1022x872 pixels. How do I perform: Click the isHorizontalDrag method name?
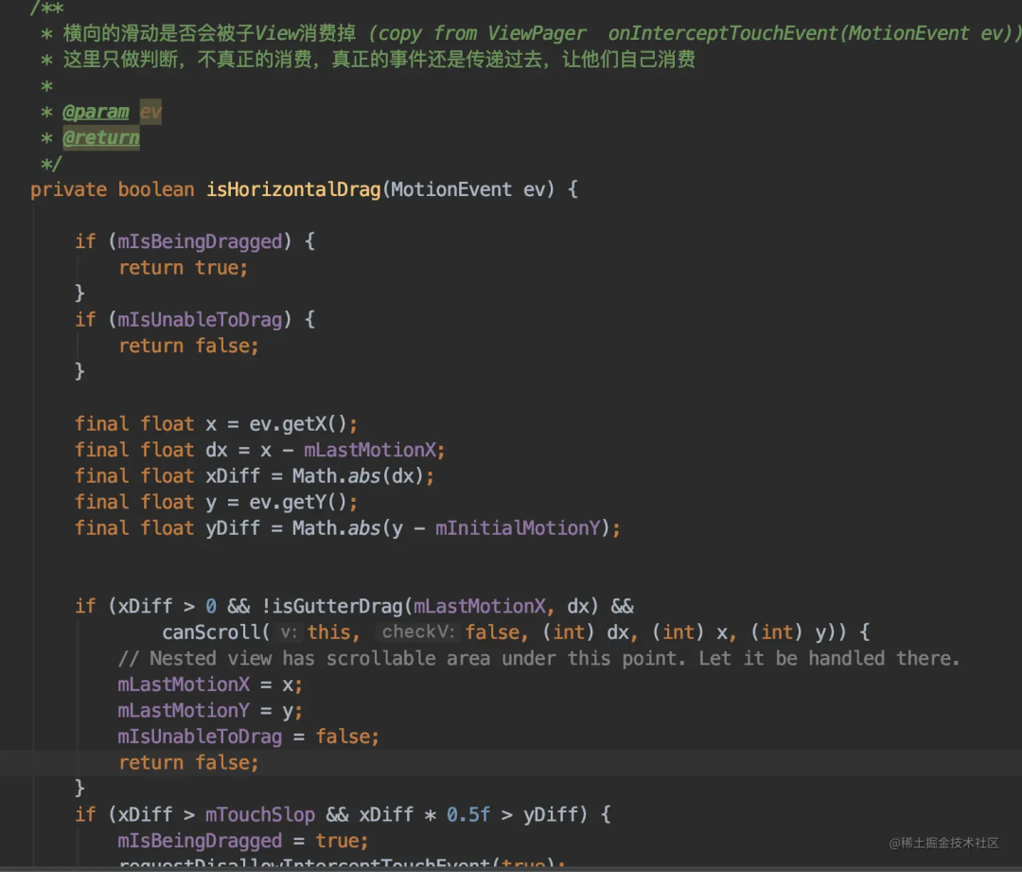[x=293, y=189]
